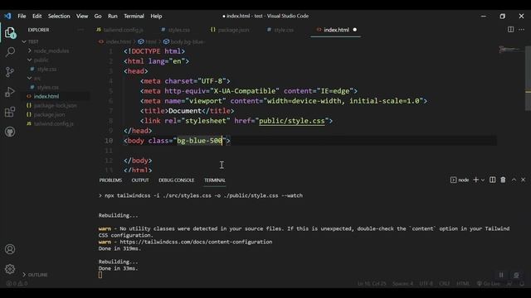Click the editor vertical scrollbar

tap(528, 79)
